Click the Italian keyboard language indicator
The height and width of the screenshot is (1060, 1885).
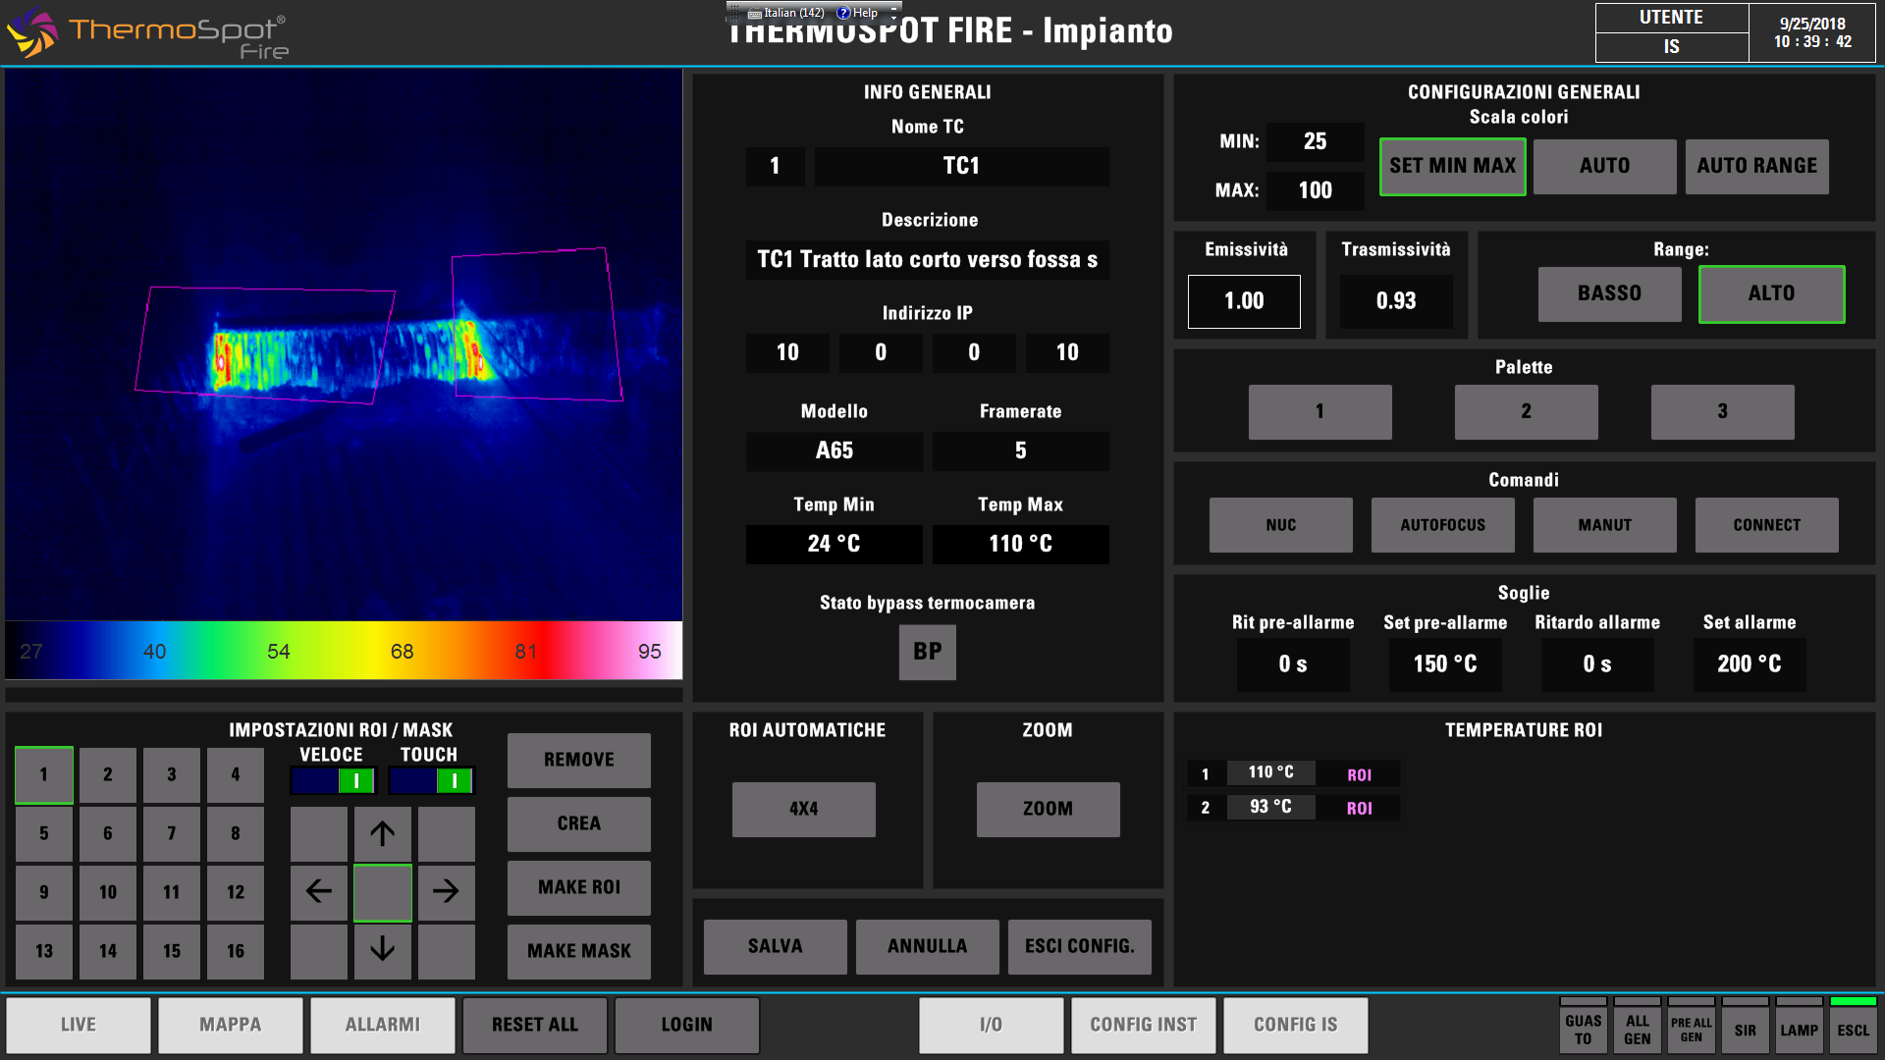[x=785, y=13]
